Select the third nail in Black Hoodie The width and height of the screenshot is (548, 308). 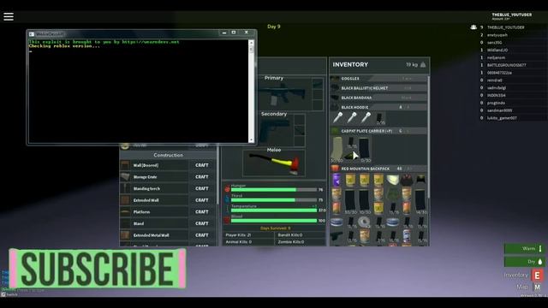coord(366,118)
